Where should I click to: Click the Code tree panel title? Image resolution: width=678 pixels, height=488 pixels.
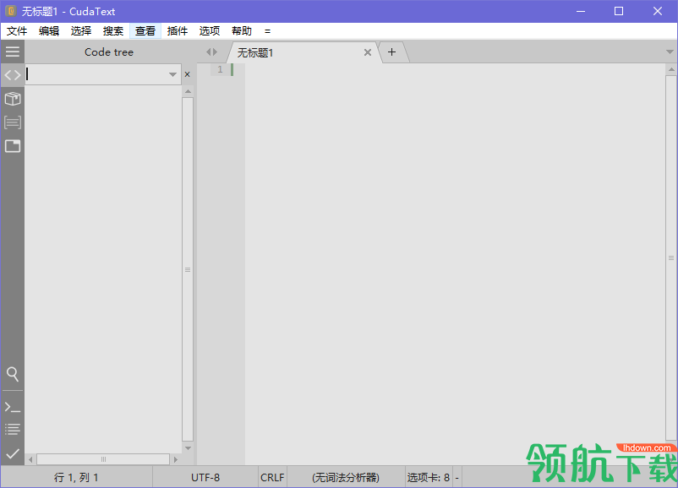click(109, 52)
